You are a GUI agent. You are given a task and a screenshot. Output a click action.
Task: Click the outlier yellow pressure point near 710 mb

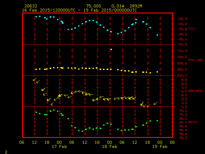(111, 49)
